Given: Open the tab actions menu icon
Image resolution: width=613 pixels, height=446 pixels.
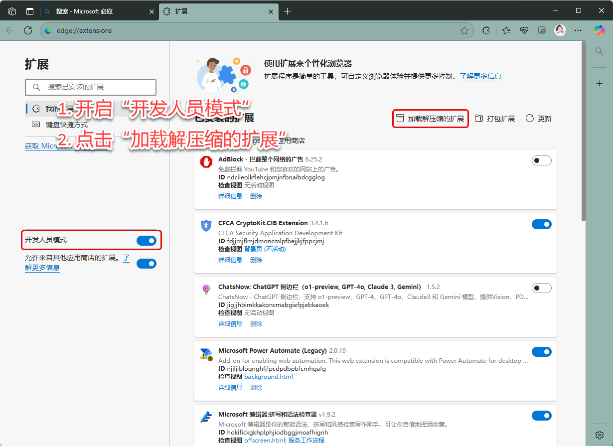Looking at the screenshot, I should point(30,11).
